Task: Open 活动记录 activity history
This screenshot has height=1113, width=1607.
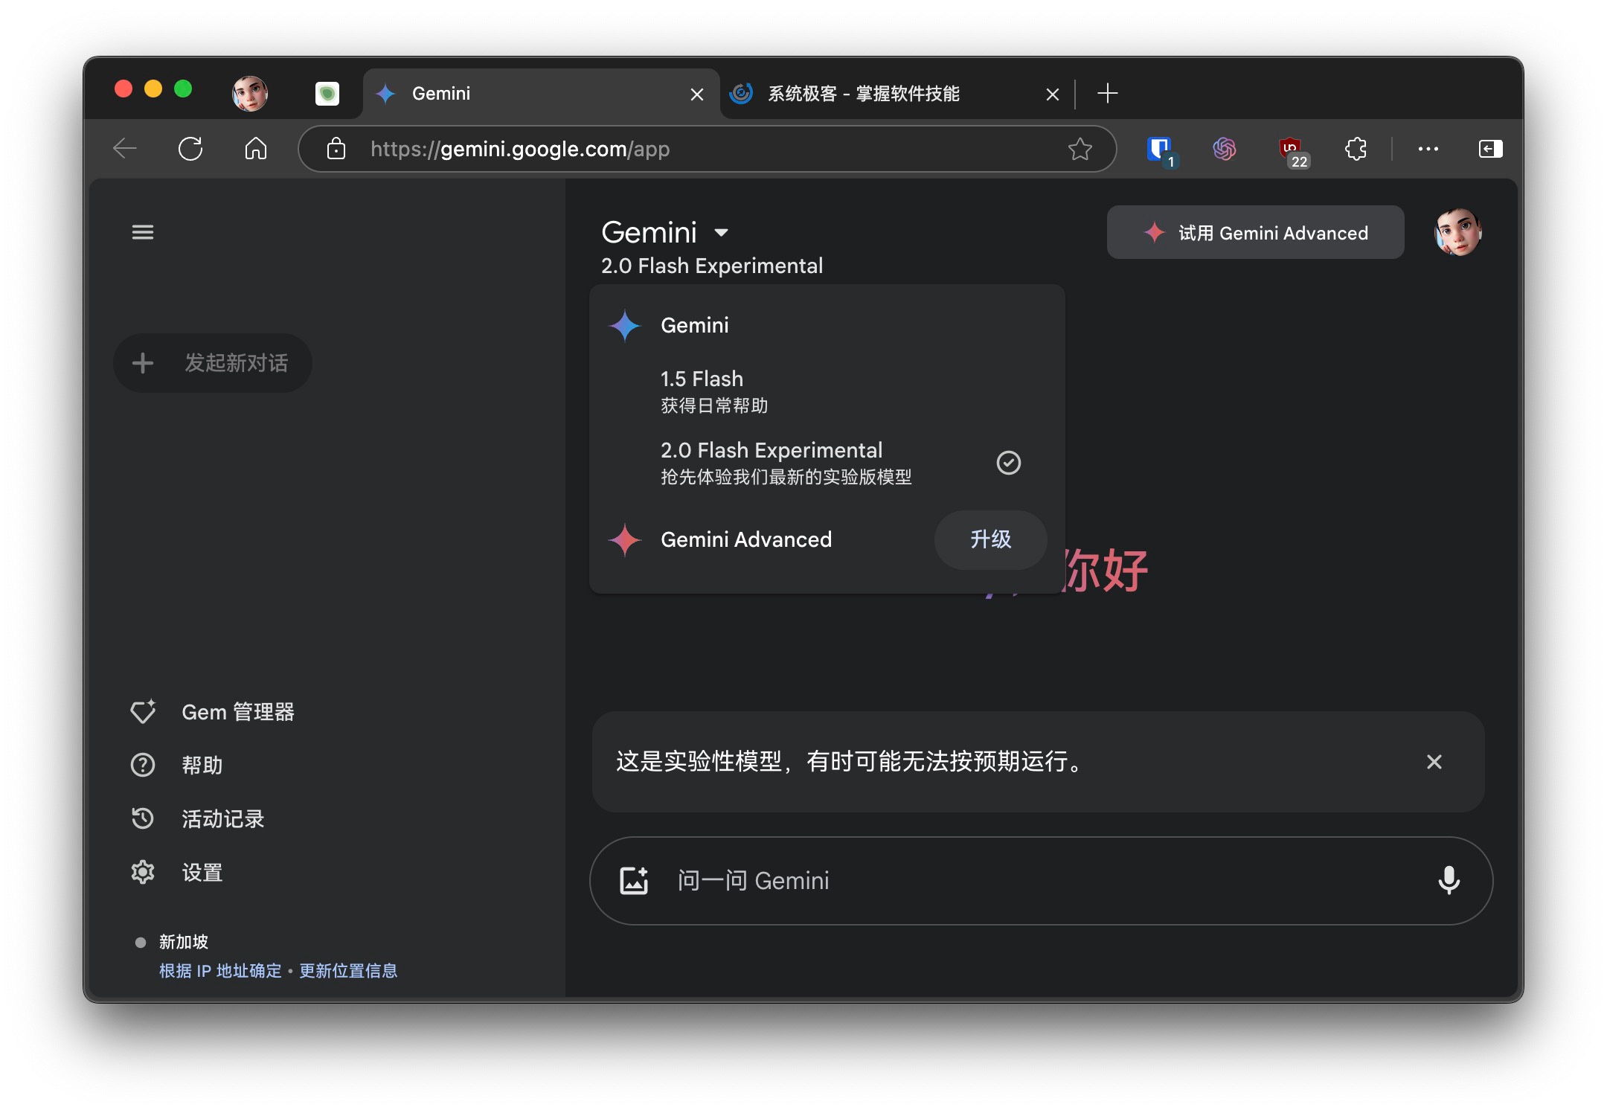Action: [x=197, y=818]
